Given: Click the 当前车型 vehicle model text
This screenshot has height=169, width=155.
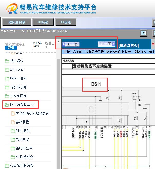Looking at the screenshot, I should pos(34,31).
